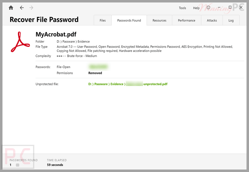
Task: Click the 59 seconds elapsed time
Action: click(55, 165)
